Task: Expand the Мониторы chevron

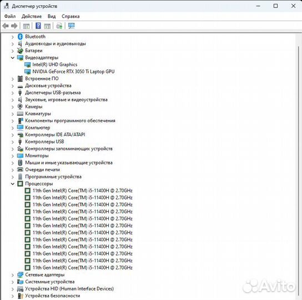Action: pyautogui.click(x=13, y=156)
